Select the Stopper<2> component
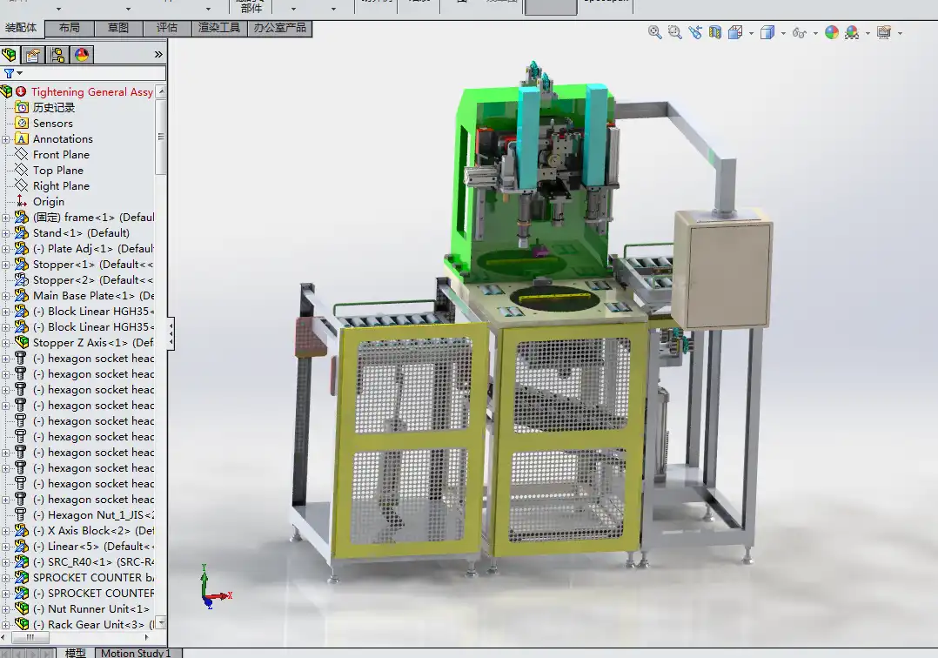 coord(93,279)
